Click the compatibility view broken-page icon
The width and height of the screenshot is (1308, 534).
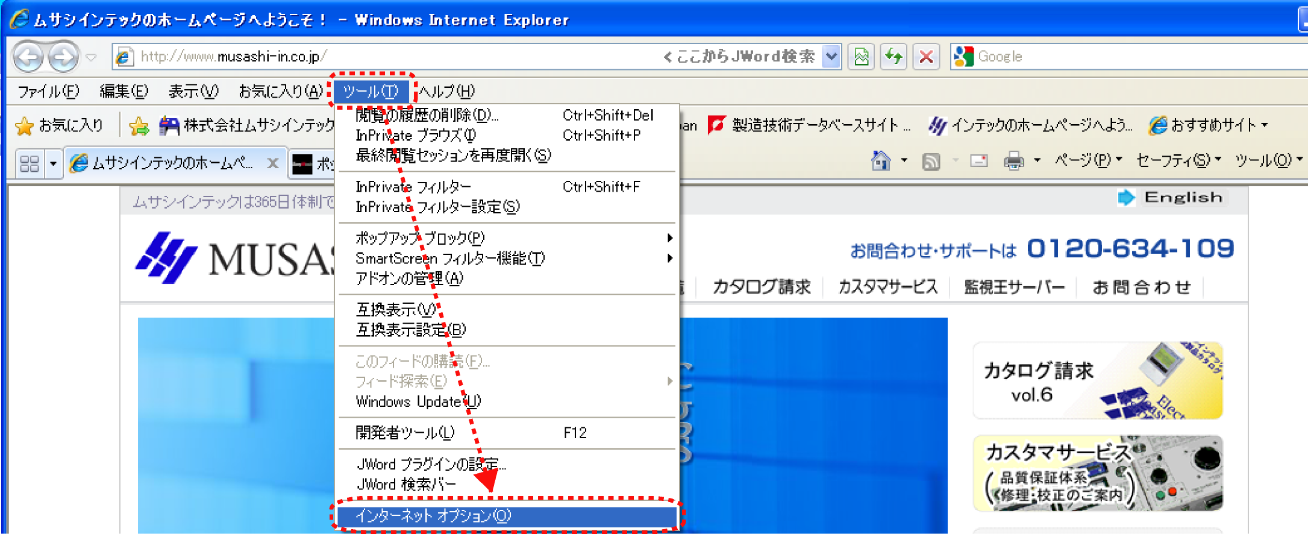click(x=862, y=57)
